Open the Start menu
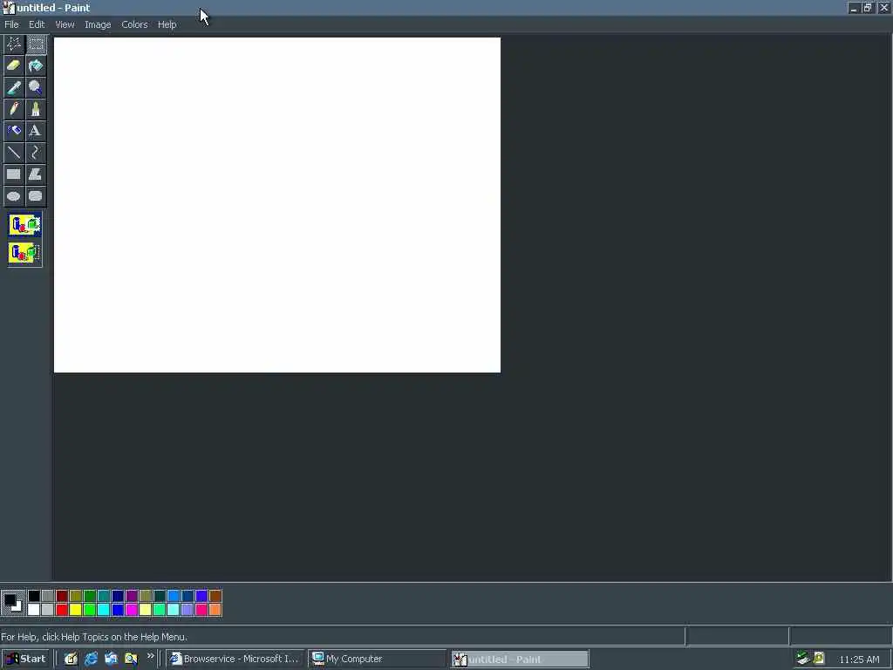This screenshot has height=670, width=893. pyautogui.click(x=25, y=659)
